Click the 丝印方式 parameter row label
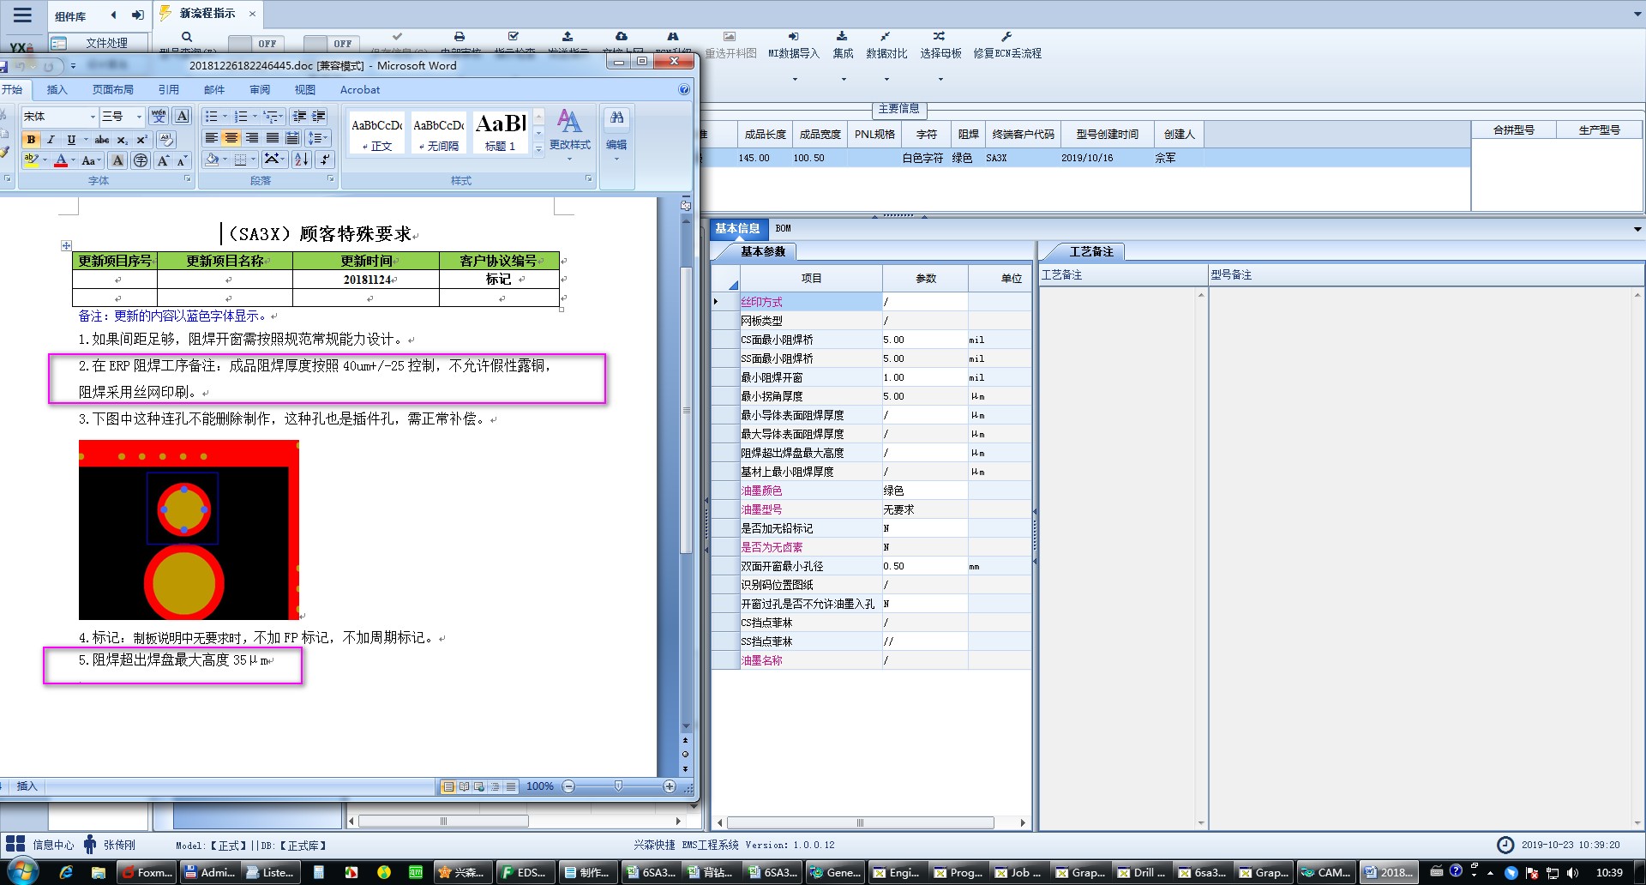The image size is (1646, 885). click(x=810, y=302)
